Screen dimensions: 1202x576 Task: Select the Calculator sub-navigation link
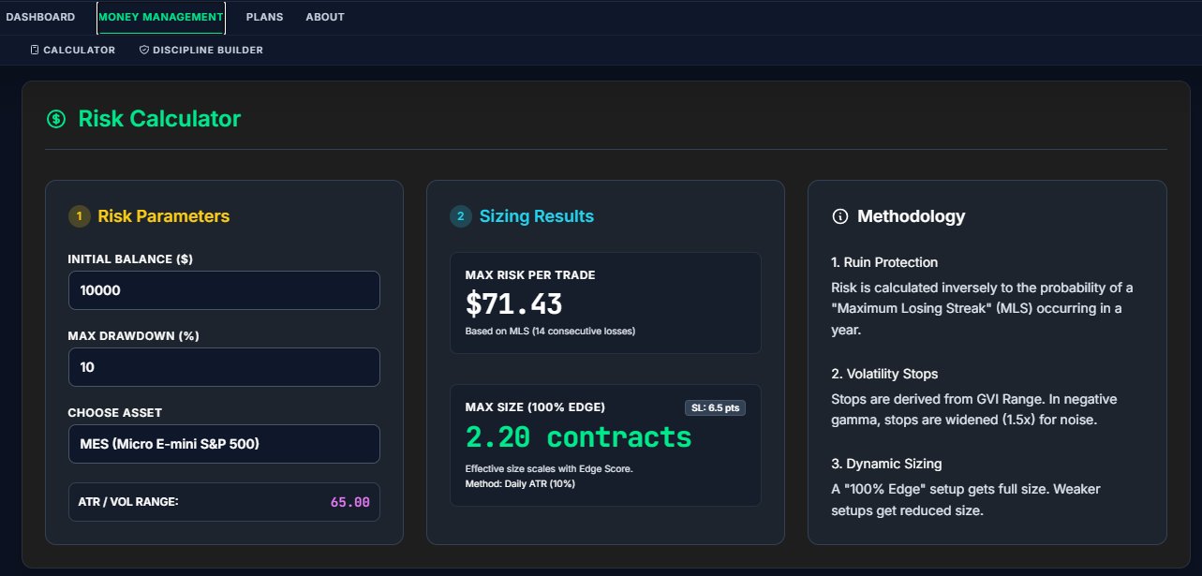(x=72, y=50)
